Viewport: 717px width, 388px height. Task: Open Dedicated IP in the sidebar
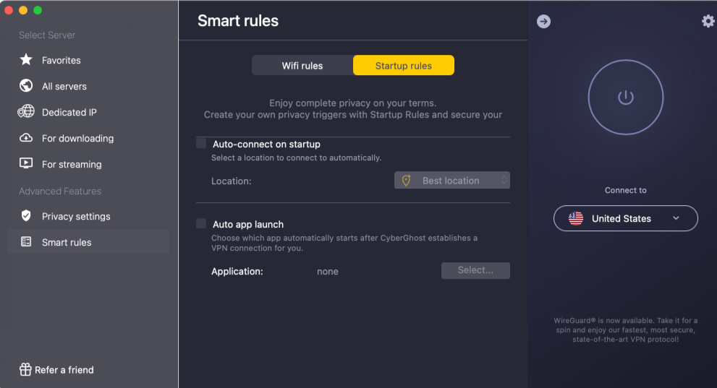coord(88,112)
